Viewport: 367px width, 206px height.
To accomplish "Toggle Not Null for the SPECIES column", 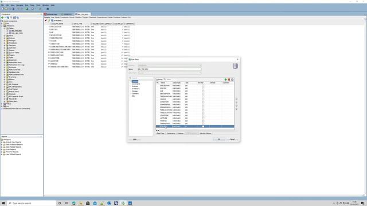I will pyautogui.click(x=203, y=88).
